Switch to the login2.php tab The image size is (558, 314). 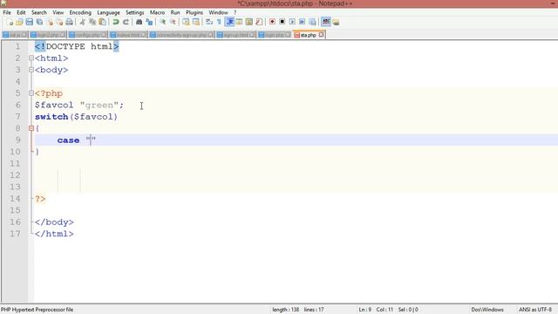coord(48,35)
